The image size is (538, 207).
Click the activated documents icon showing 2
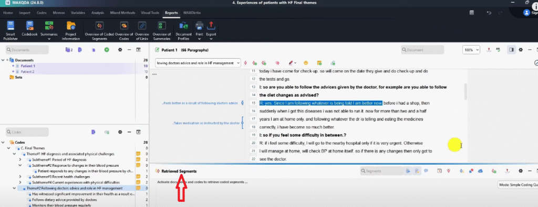pos(69,50)
